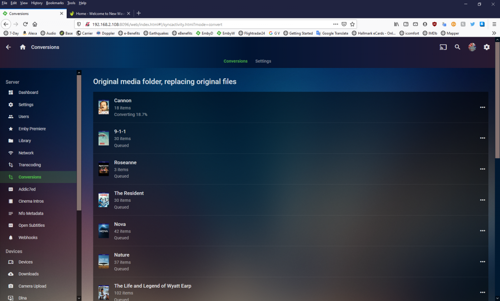
Task: Open a new browser tab
Action: [139, 13]
